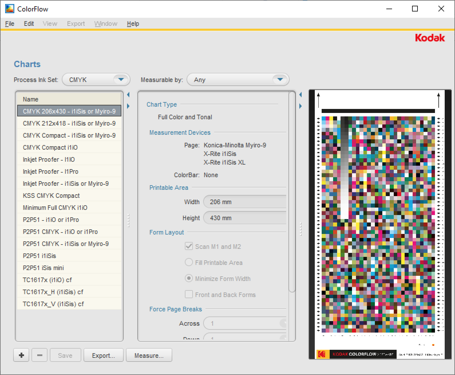Image resolution: width=455 pixels, height=375 pixels.
Task: Toggle Scan M1 and M2 checkbox
Action: pyautogui.click(x=189, y=246)
